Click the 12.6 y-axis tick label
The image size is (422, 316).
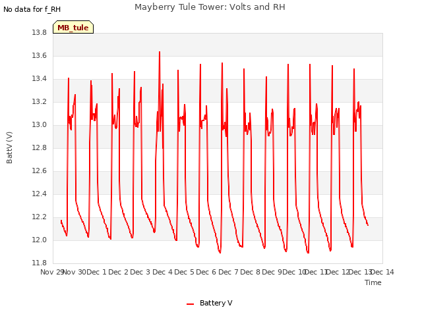coord(40,171)
